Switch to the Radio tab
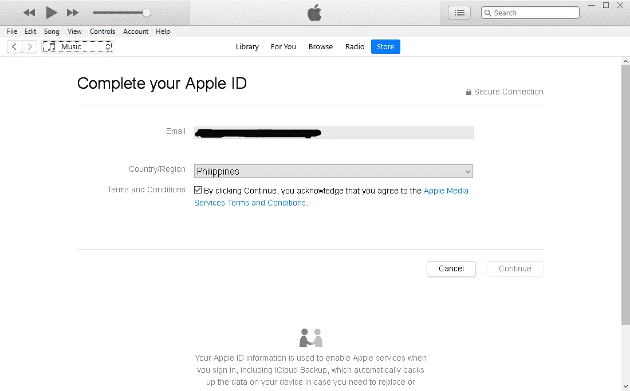Viewport: 630px width, 391px height. [x=355, y=46]
